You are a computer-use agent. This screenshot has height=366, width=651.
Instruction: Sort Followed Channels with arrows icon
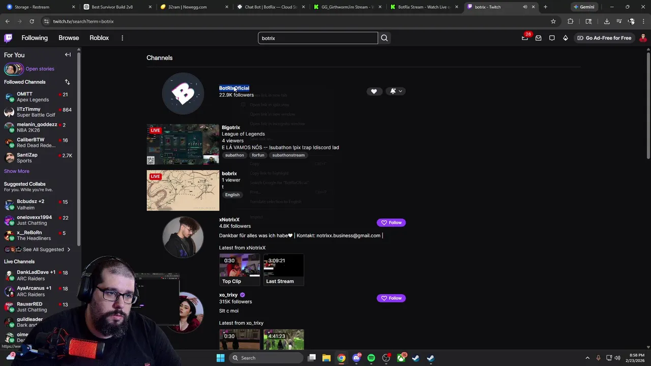pyautogui.click(x=67, y=82)
